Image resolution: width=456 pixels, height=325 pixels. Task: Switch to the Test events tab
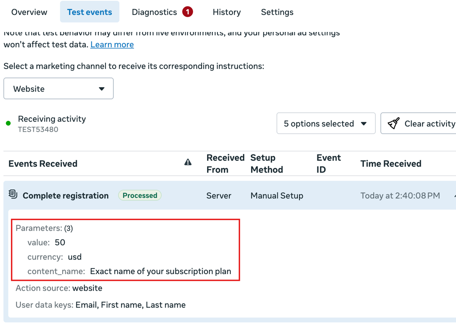[89, 12]
